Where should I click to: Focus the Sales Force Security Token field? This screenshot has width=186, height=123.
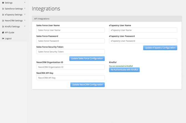(71, 52)
